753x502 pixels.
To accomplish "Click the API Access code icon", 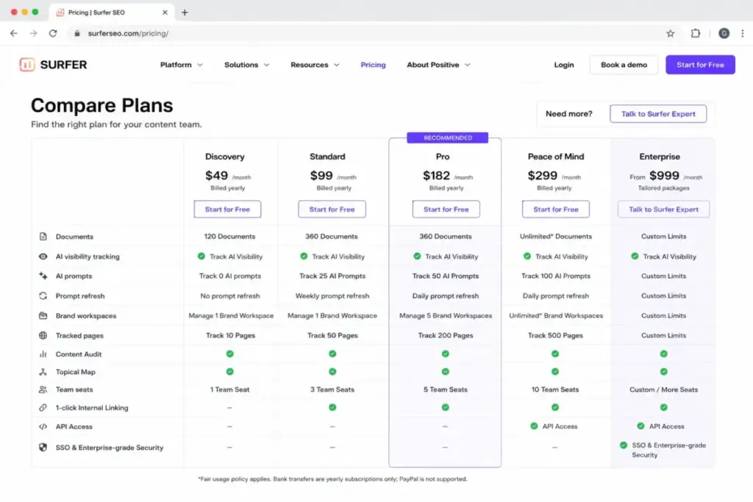I will (x=43, y=426).
